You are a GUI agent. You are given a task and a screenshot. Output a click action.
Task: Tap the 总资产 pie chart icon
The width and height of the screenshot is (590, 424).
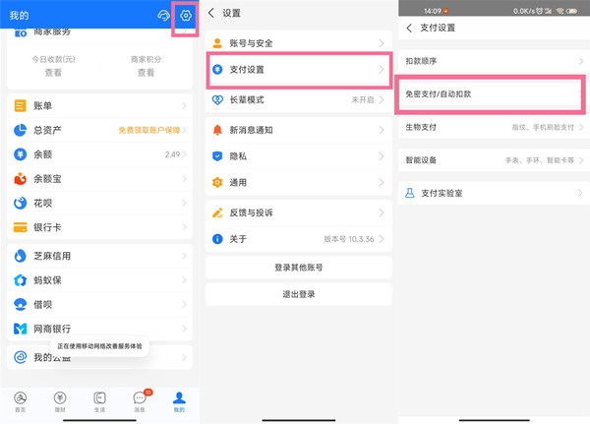click(x=20, y=130)
